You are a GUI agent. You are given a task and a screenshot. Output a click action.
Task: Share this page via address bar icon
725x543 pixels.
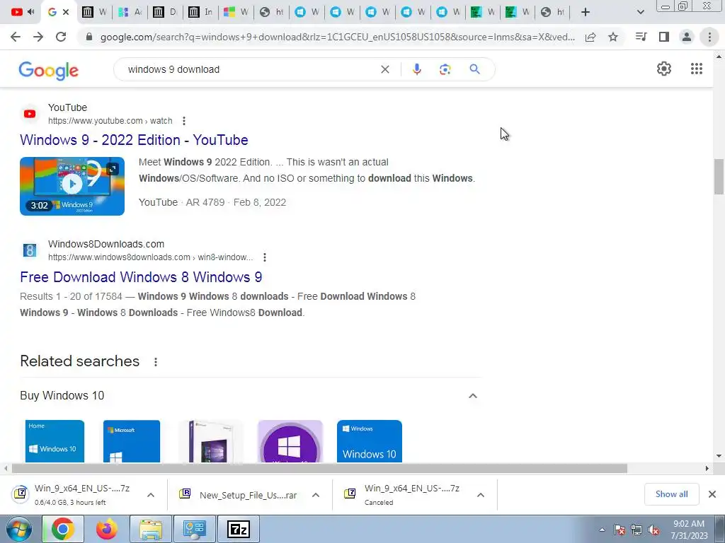tap(590, 37)
